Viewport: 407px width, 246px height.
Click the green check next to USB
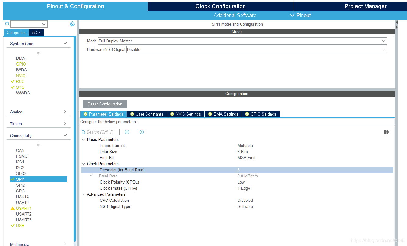[13, 226]
